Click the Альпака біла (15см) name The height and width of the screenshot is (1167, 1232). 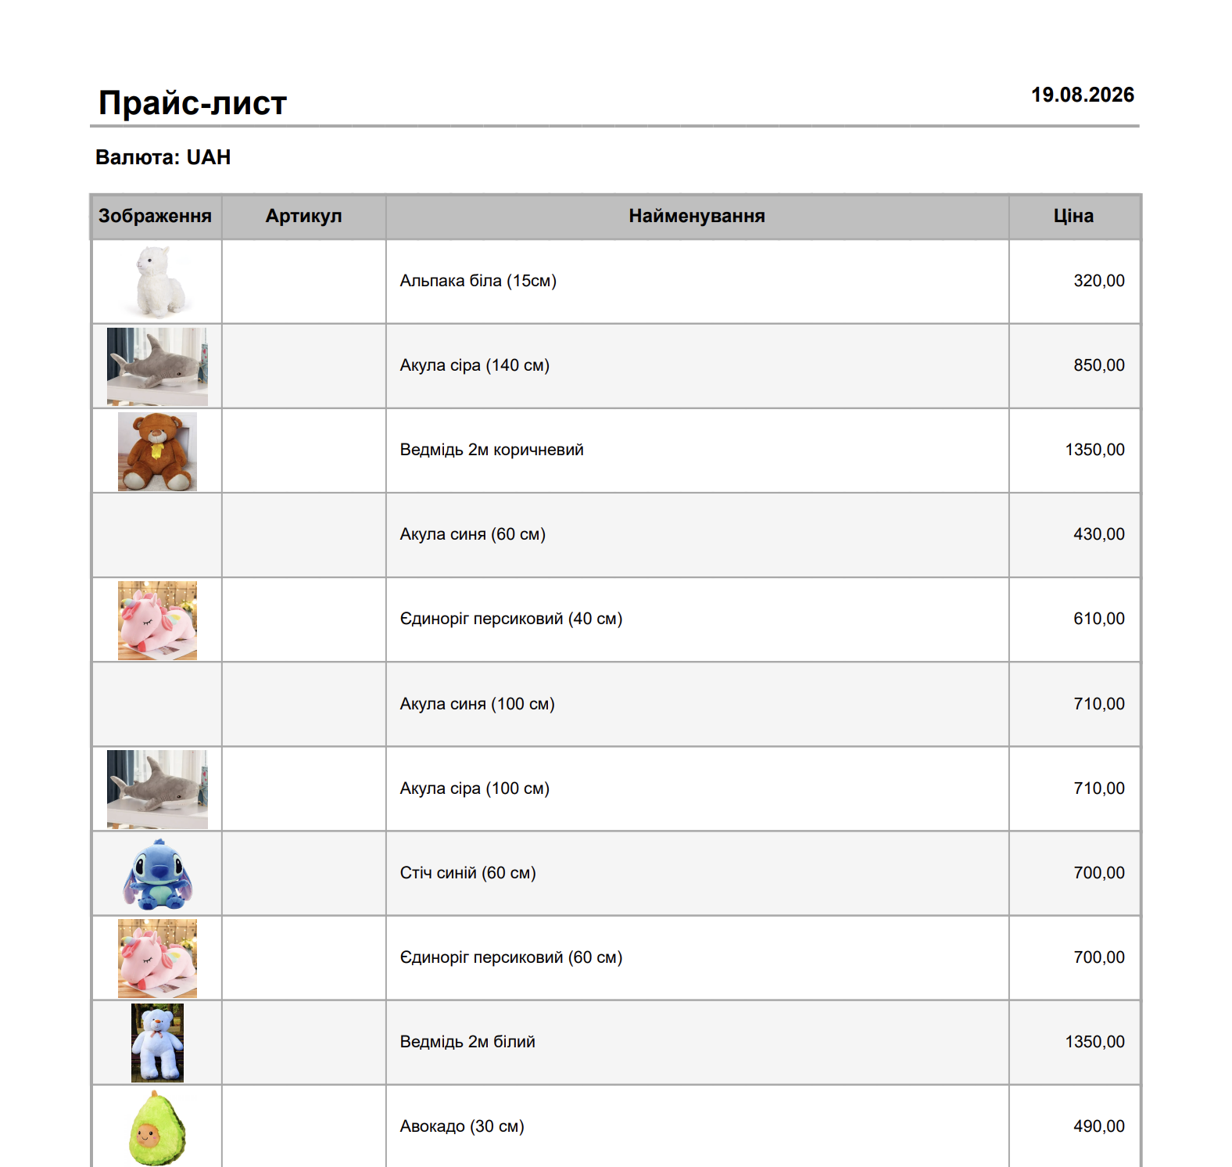(478, 281)
